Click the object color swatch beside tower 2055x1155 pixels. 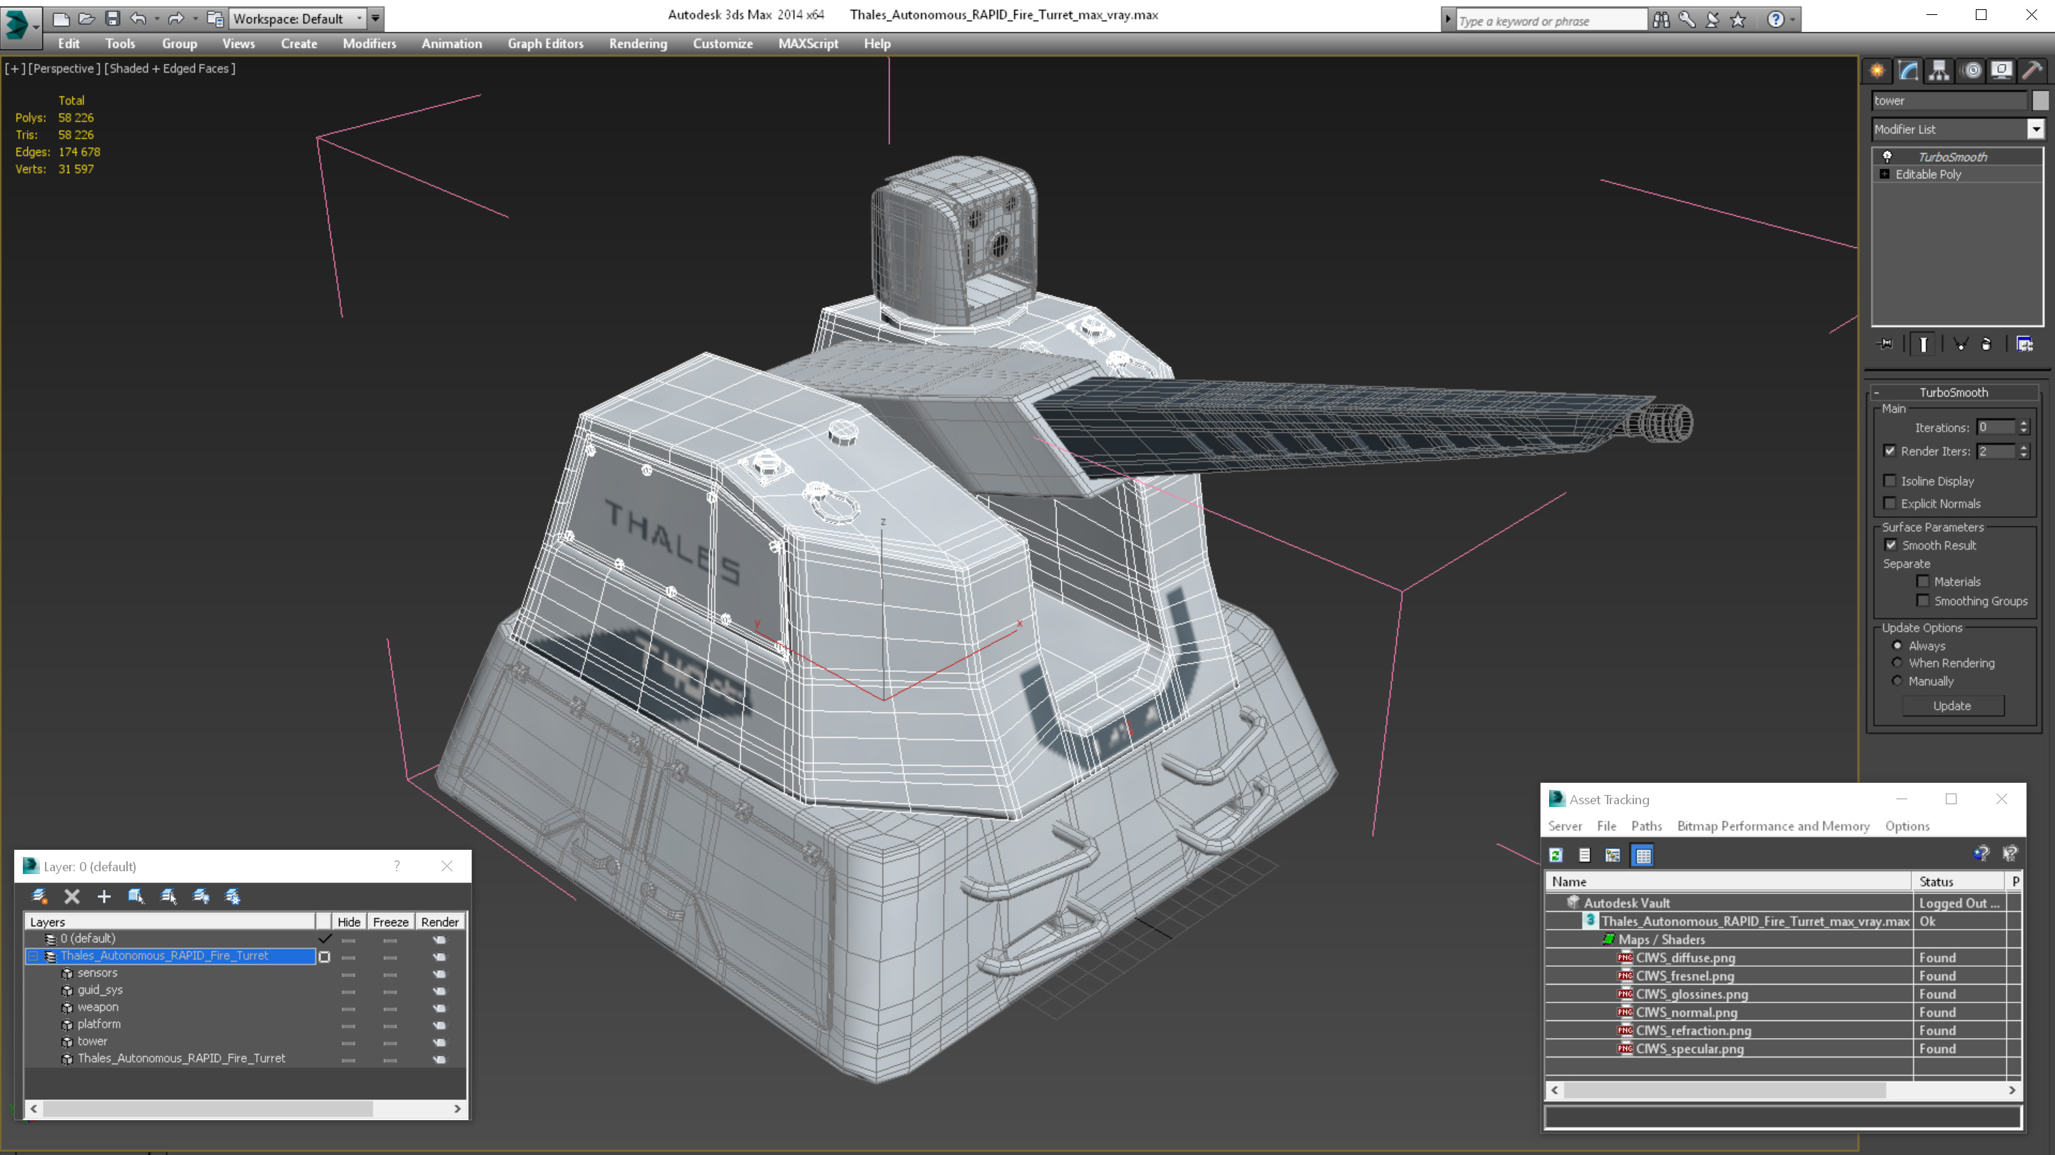pos(2040,101)
